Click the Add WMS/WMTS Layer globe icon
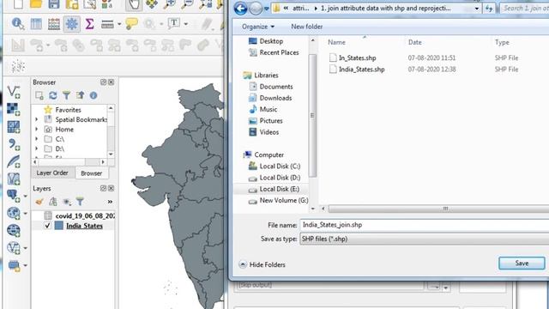The width and height of the screenshot is (549, 309). coord(13,213)
